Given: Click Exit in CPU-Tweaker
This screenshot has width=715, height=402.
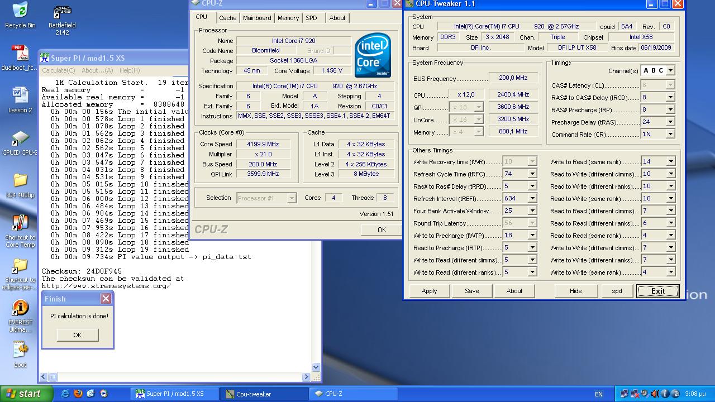Looking at the screenshot, I should click(658, 291).
